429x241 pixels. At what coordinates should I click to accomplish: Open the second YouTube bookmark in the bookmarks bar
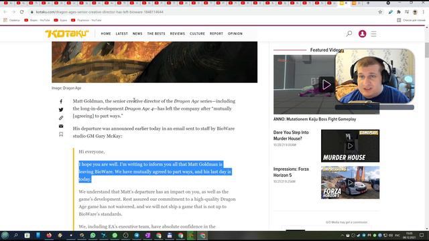pyautogui.click(x=60, y=20)
